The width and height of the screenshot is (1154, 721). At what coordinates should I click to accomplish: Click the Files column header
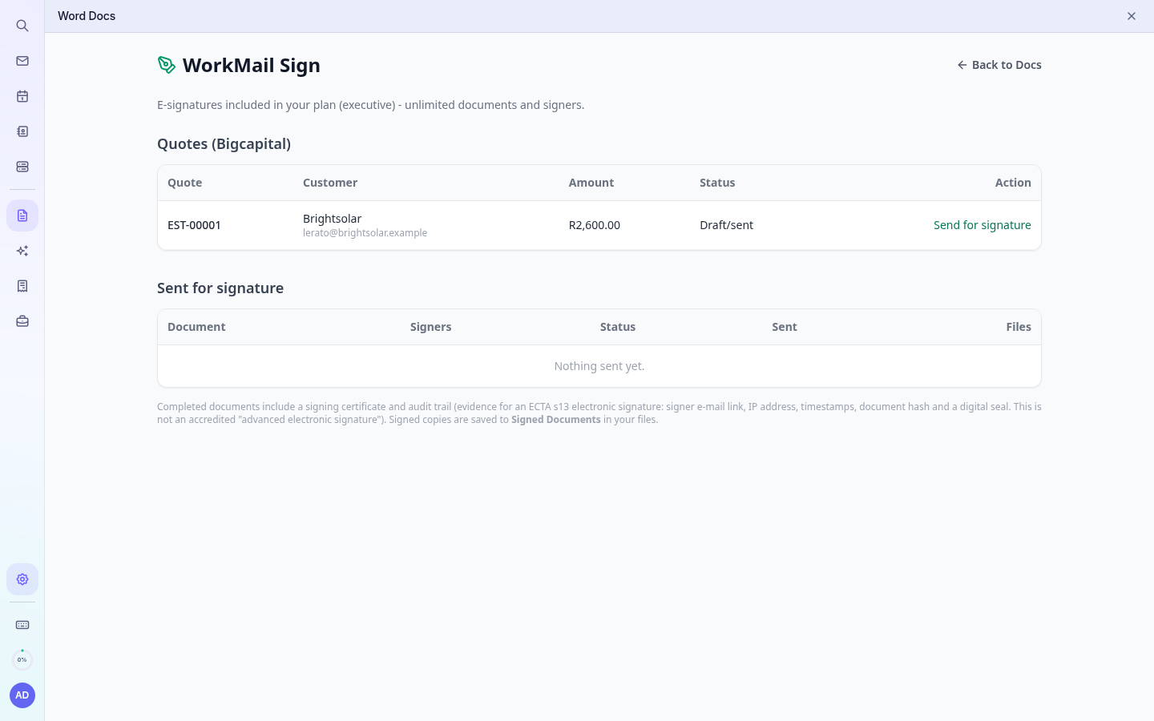pyautogui.click(x=1019, y=327)
